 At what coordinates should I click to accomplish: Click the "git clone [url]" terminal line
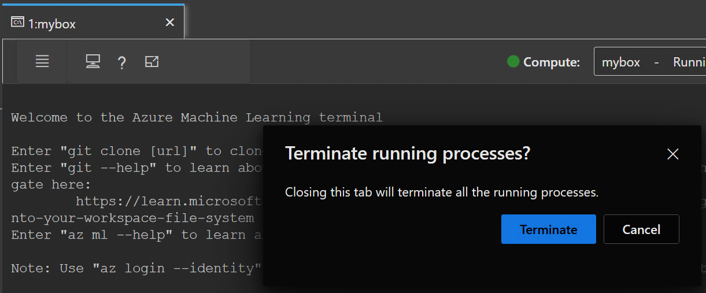pos(136,151)
